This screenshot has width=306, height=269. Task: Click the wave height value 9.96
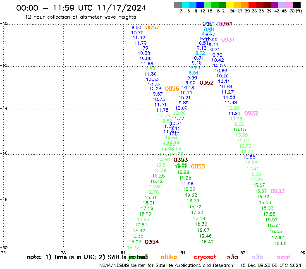(192, 78)
